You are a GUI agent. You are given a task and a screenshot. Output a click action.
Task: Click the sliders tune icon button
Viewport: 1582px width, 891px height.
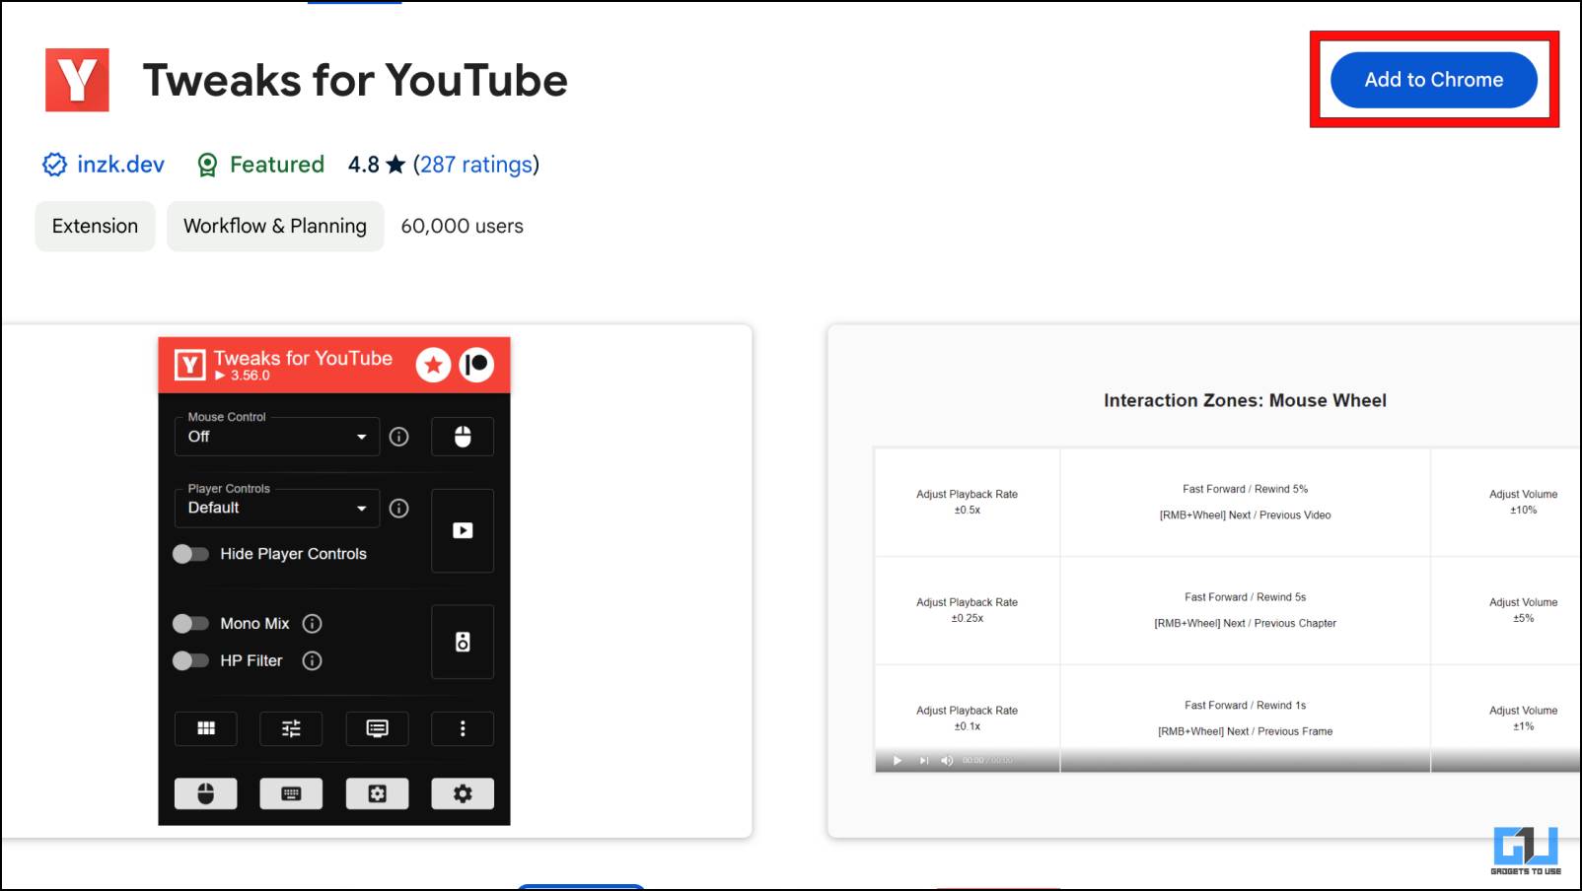[x=291, y=728]
